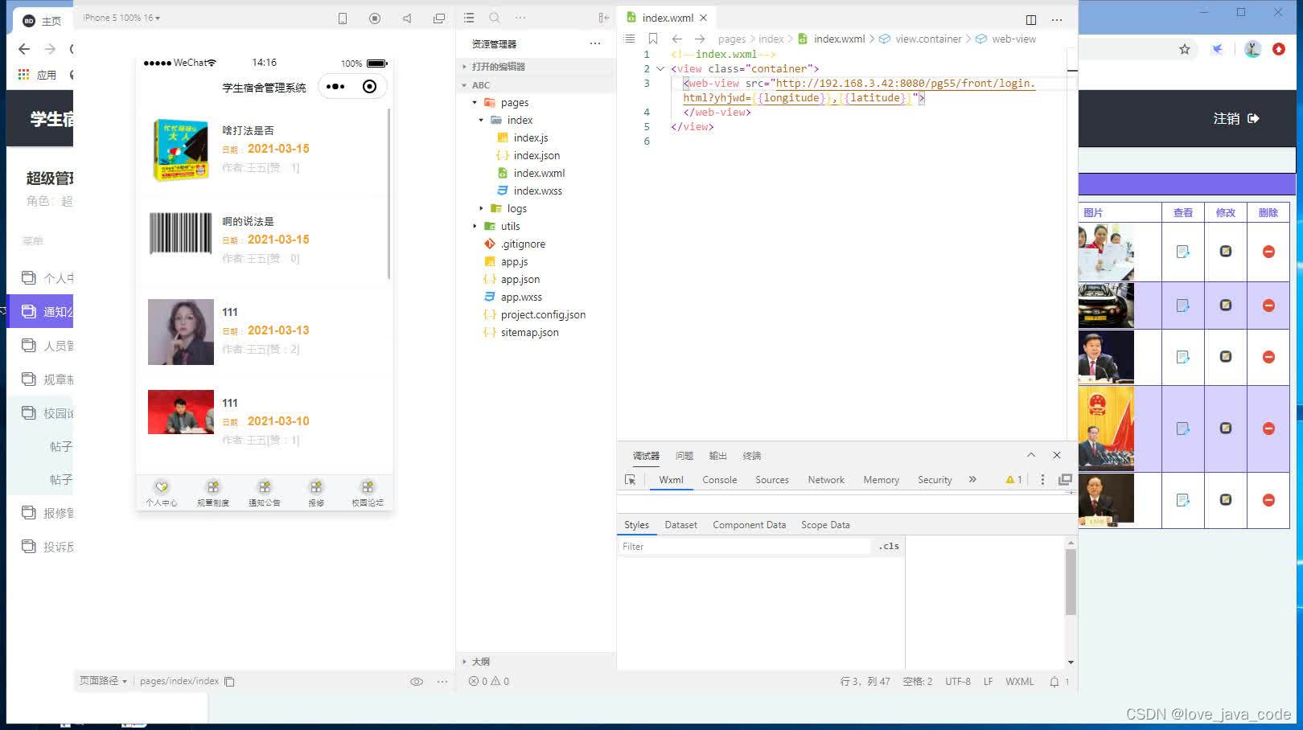Expand the logs folder
Viewport: 1303px width, 730px height.
(x=481, y=209)
